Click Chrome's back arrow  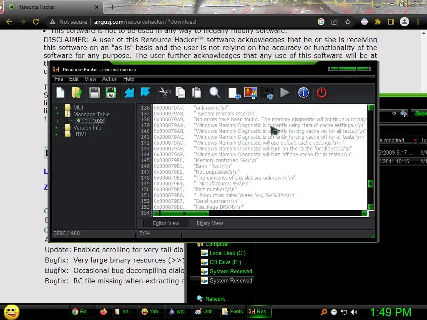click(9, 22)
